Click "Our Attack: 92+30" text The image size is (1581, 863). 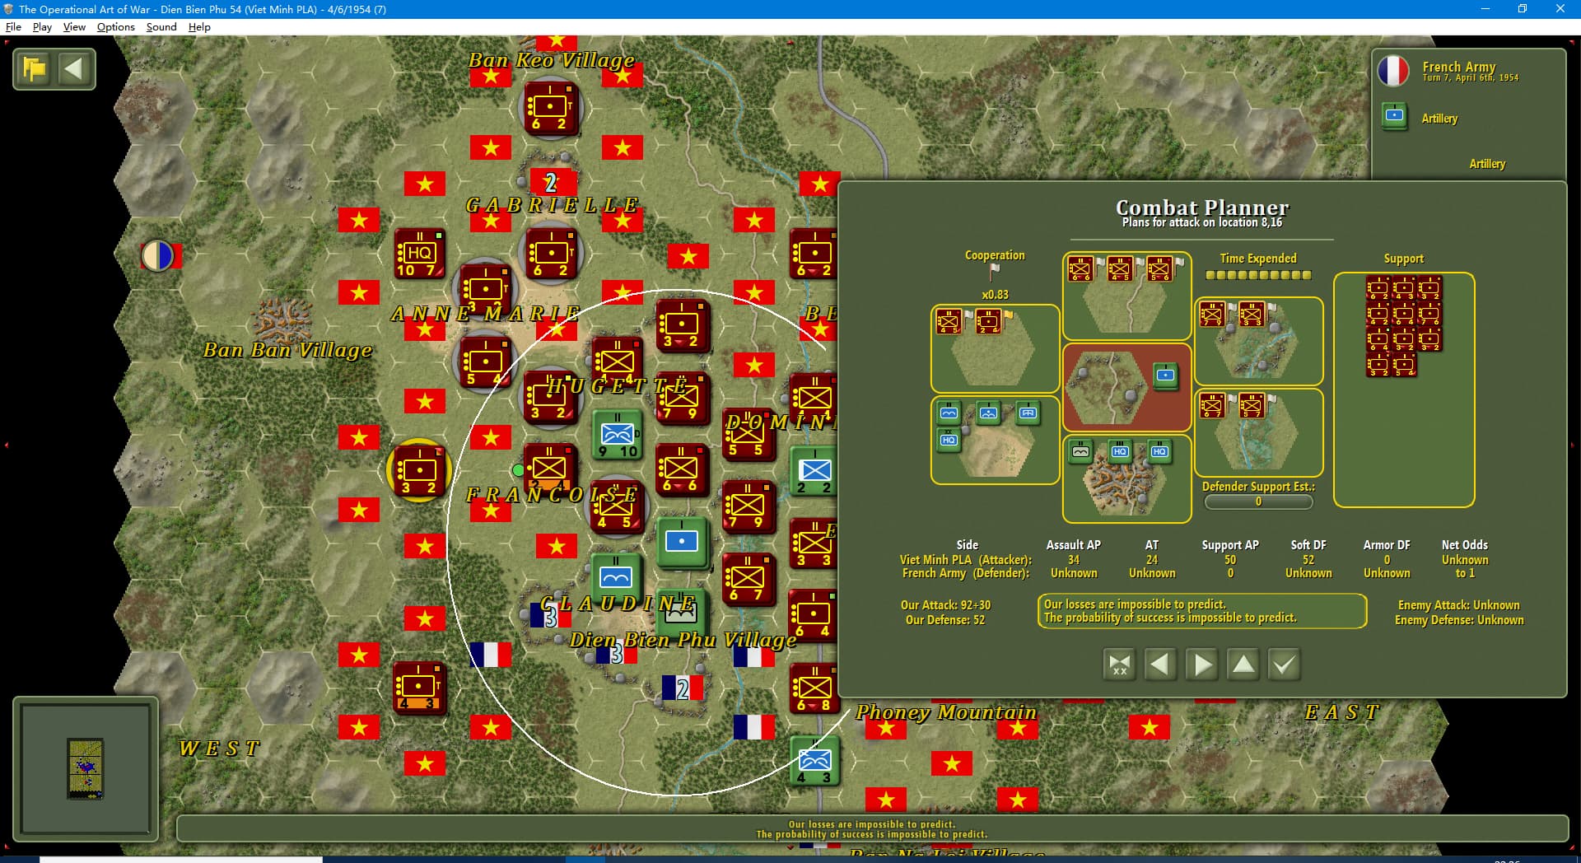(945, 605)
